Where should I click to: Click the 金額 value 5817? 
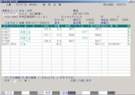click(72, 41)
